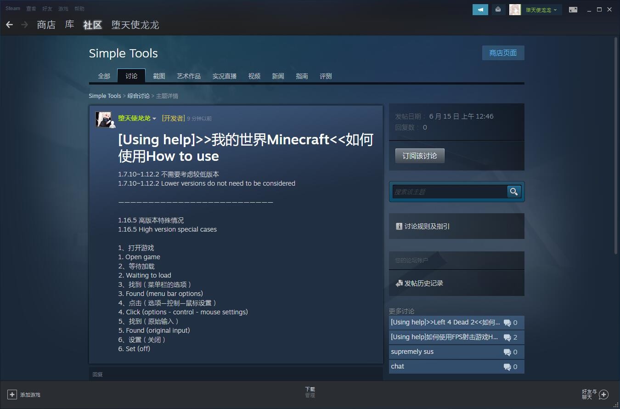Click in the 搜索该主题 search field

(450, 192)
